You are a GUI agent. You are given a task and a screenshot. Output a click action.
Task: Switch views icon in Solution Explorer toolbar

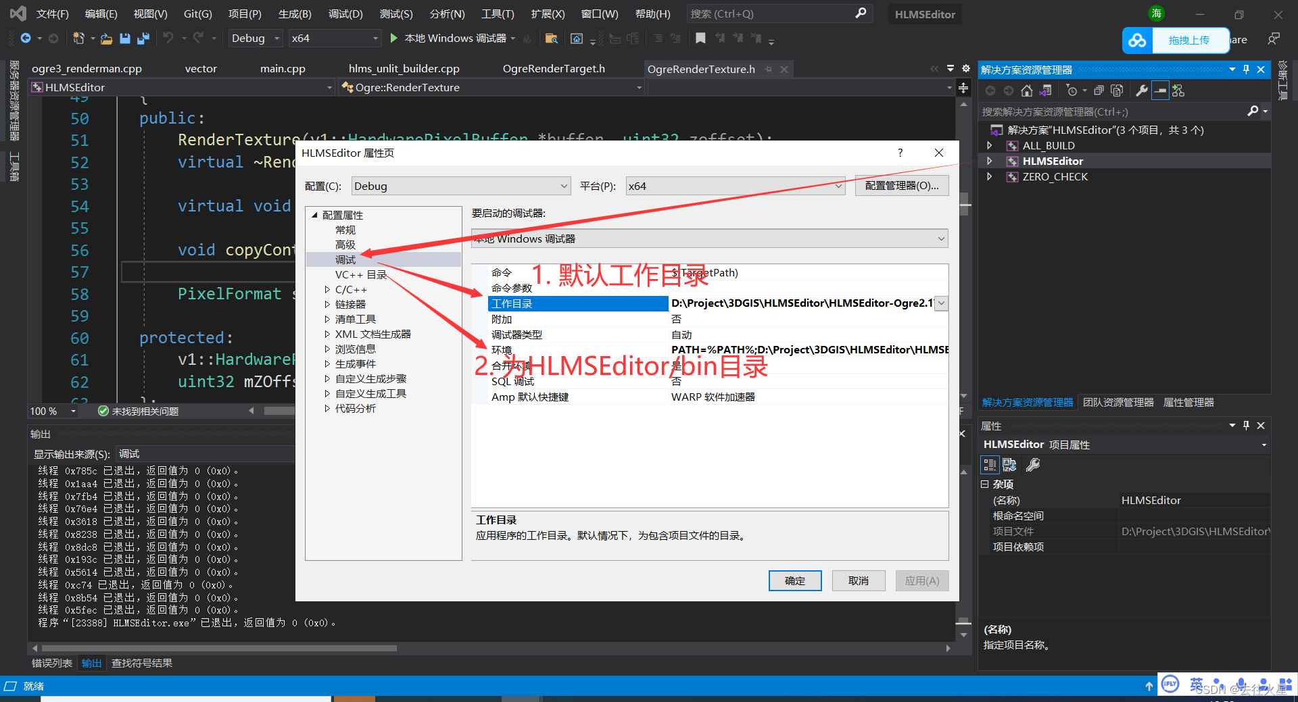point(1045,91)
